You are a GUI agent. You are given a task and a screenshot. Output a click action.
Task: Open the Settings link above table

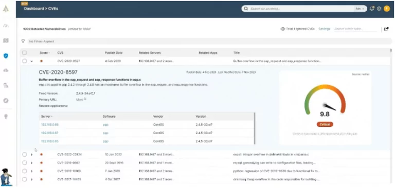click(x=324, y=29)
